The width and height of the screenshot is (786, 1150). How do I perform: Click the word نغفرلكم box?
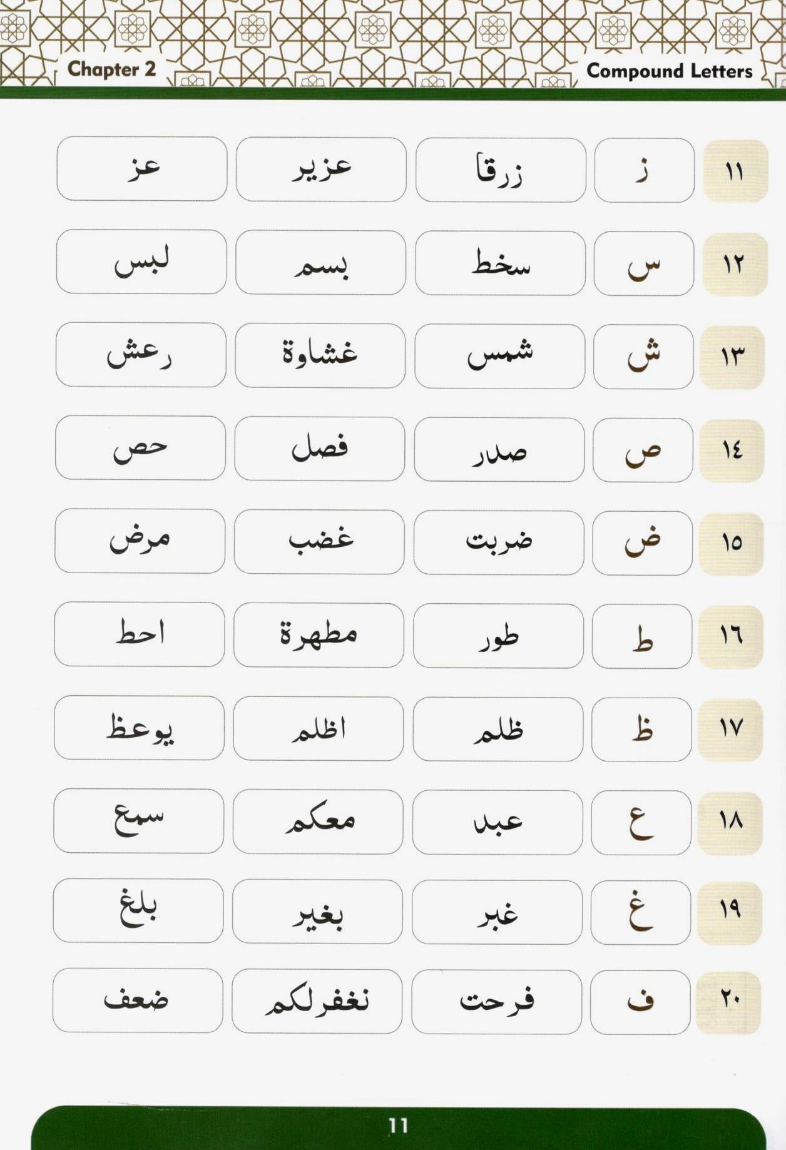click(317, 1002)
